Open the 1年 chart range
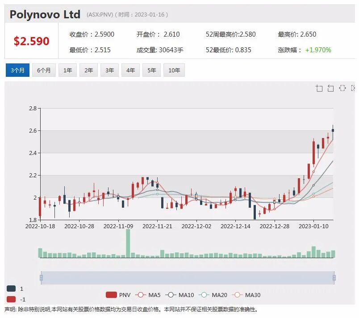This screenshot has height=318, width=359. click(67, 70)
